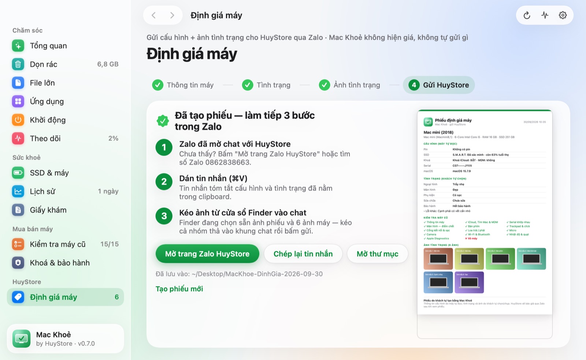Viewport: 586px width, 360px height.
Task: Select the Lịch sử chart icon
Action: (x=18, y=191)
